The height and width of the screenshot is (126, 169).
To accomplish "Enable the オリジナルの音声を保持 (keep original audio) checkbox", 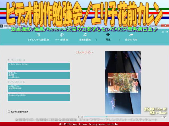I will tap(9, 112).
